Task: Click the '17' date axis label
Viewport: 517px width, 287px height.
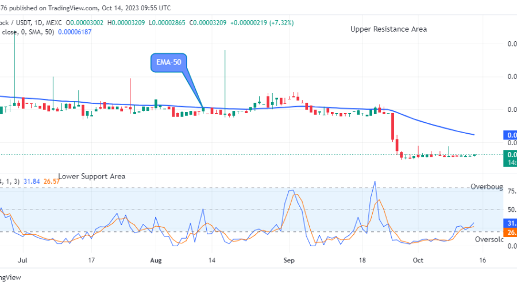Action: (x=91, y=261)
